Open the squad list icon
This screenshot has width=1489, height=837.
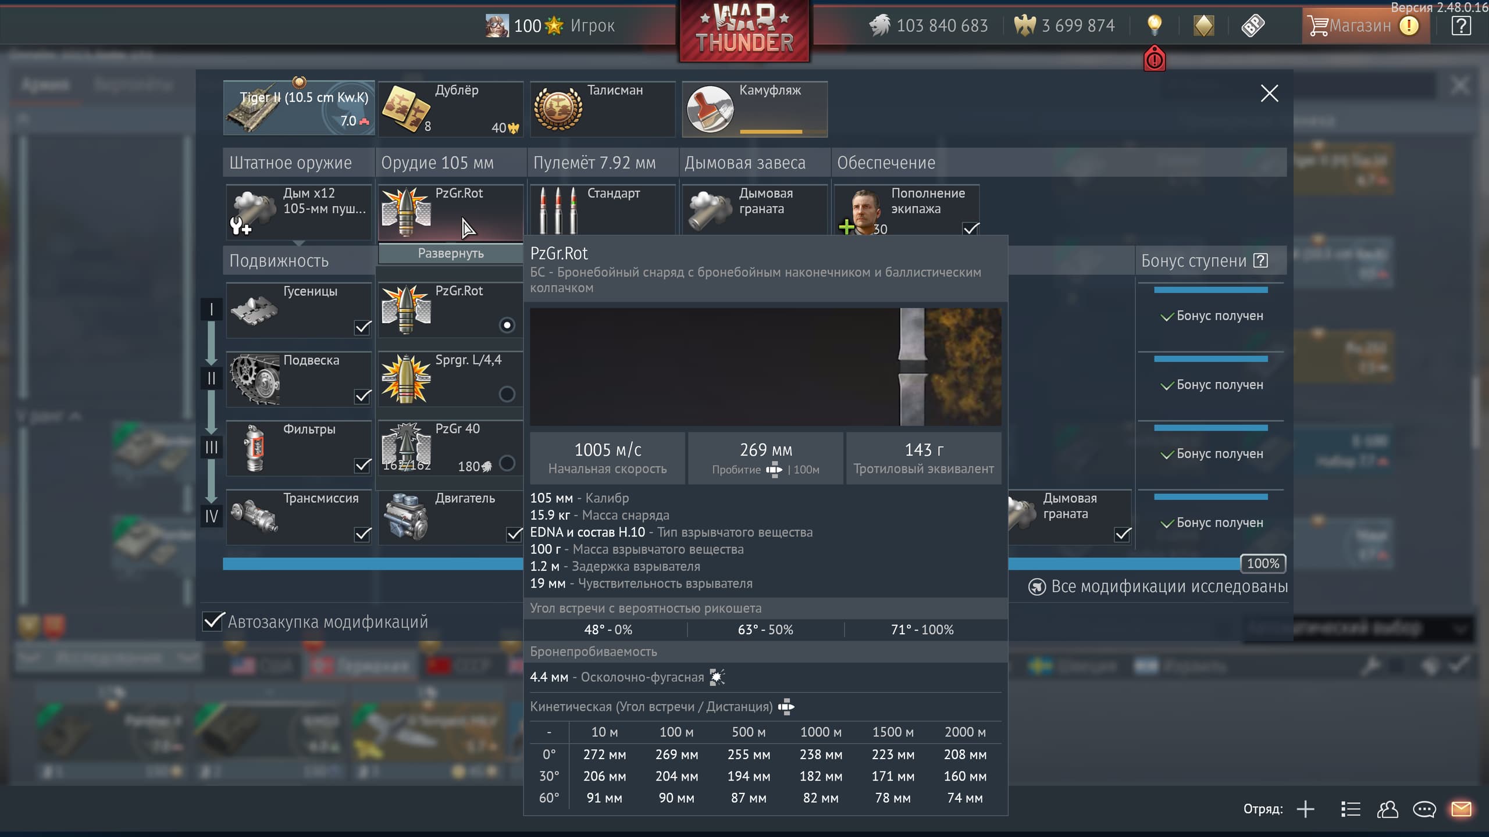(1351, 809)
